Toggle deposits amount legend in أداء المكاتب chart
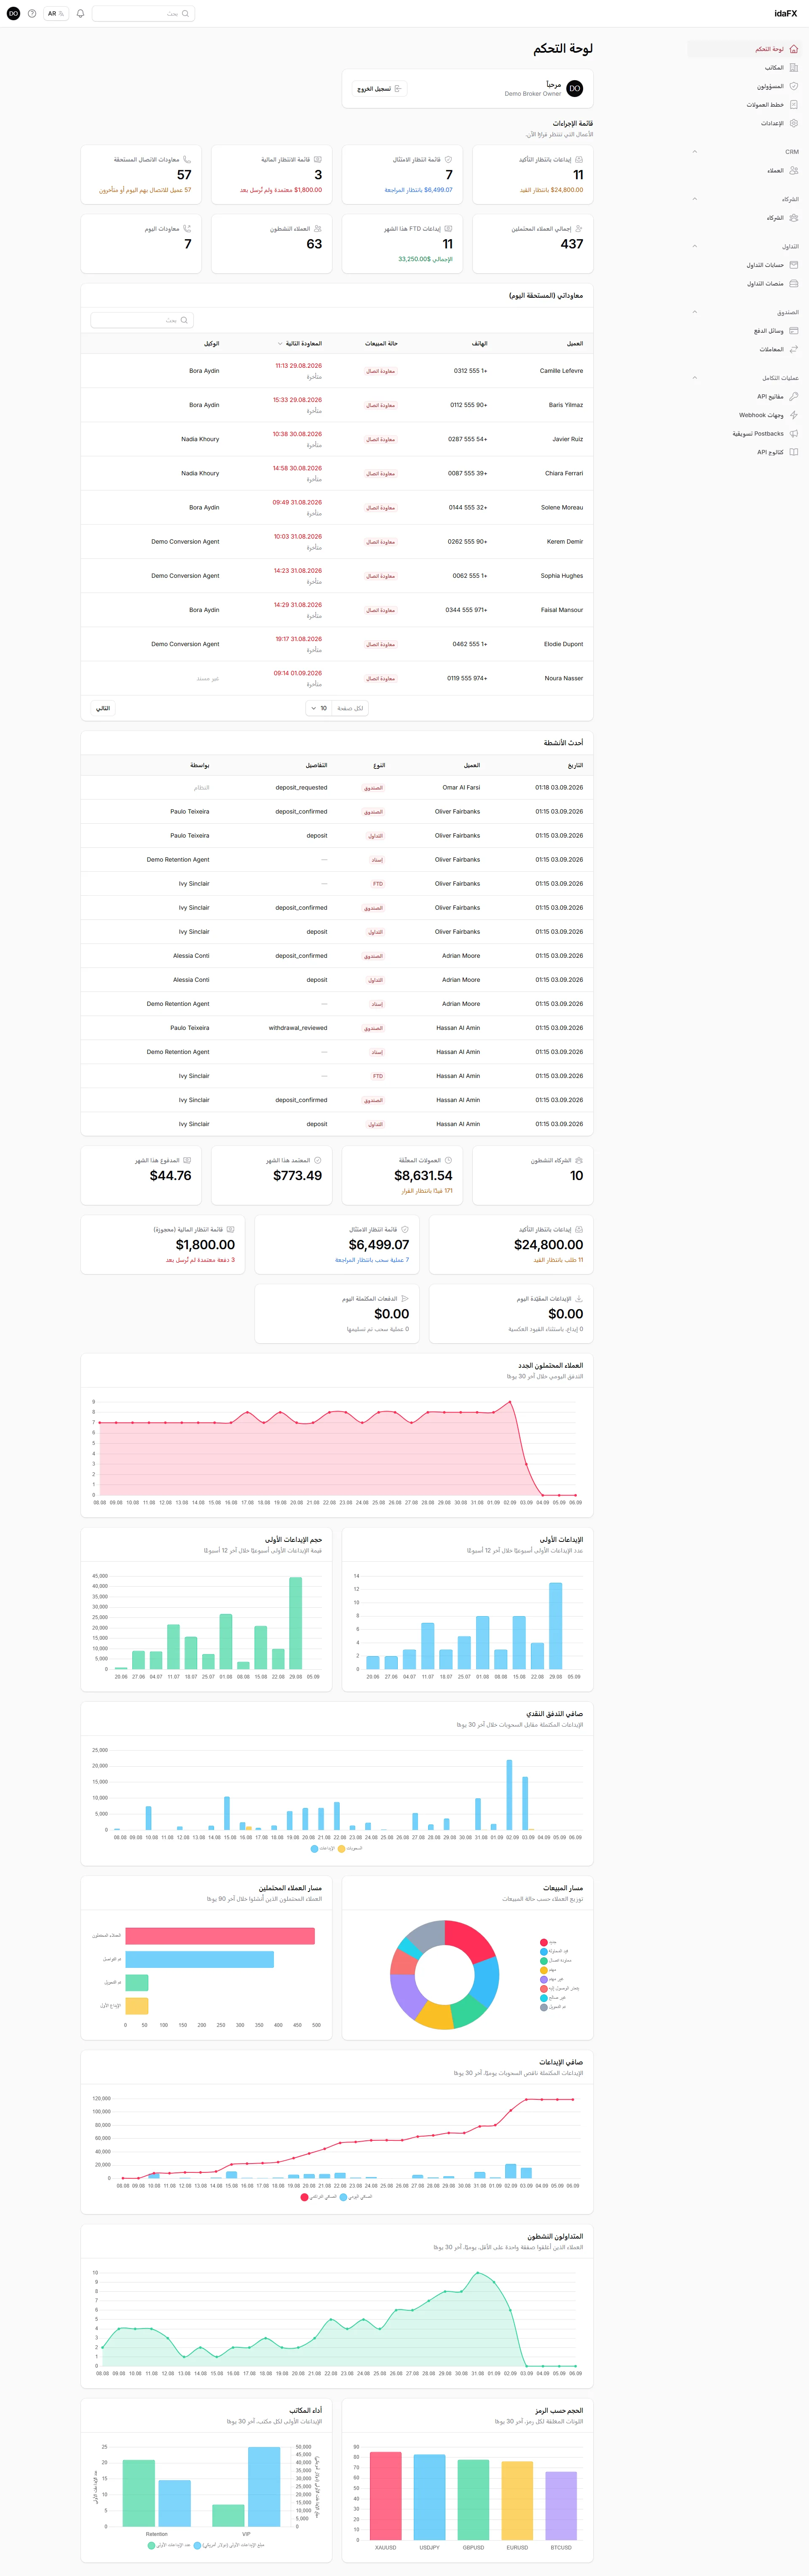 tap(230, 2545)
